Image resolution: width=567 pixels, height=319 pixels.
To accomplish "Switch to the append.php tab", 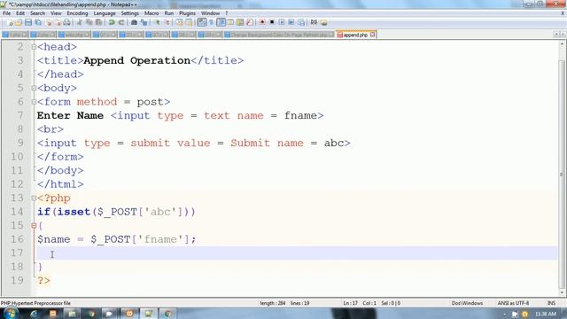I will point(356,35).
